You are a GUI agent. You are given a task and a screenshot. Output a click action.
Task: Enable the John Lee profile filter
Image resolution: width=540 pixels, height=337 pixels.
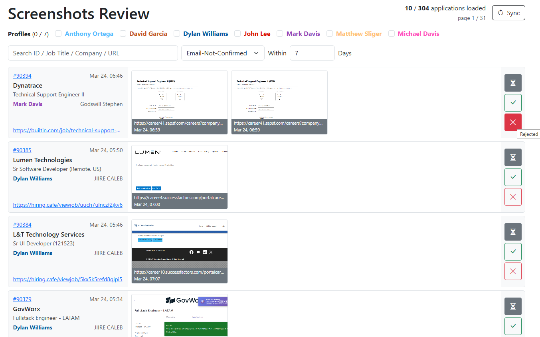[237, 33]
